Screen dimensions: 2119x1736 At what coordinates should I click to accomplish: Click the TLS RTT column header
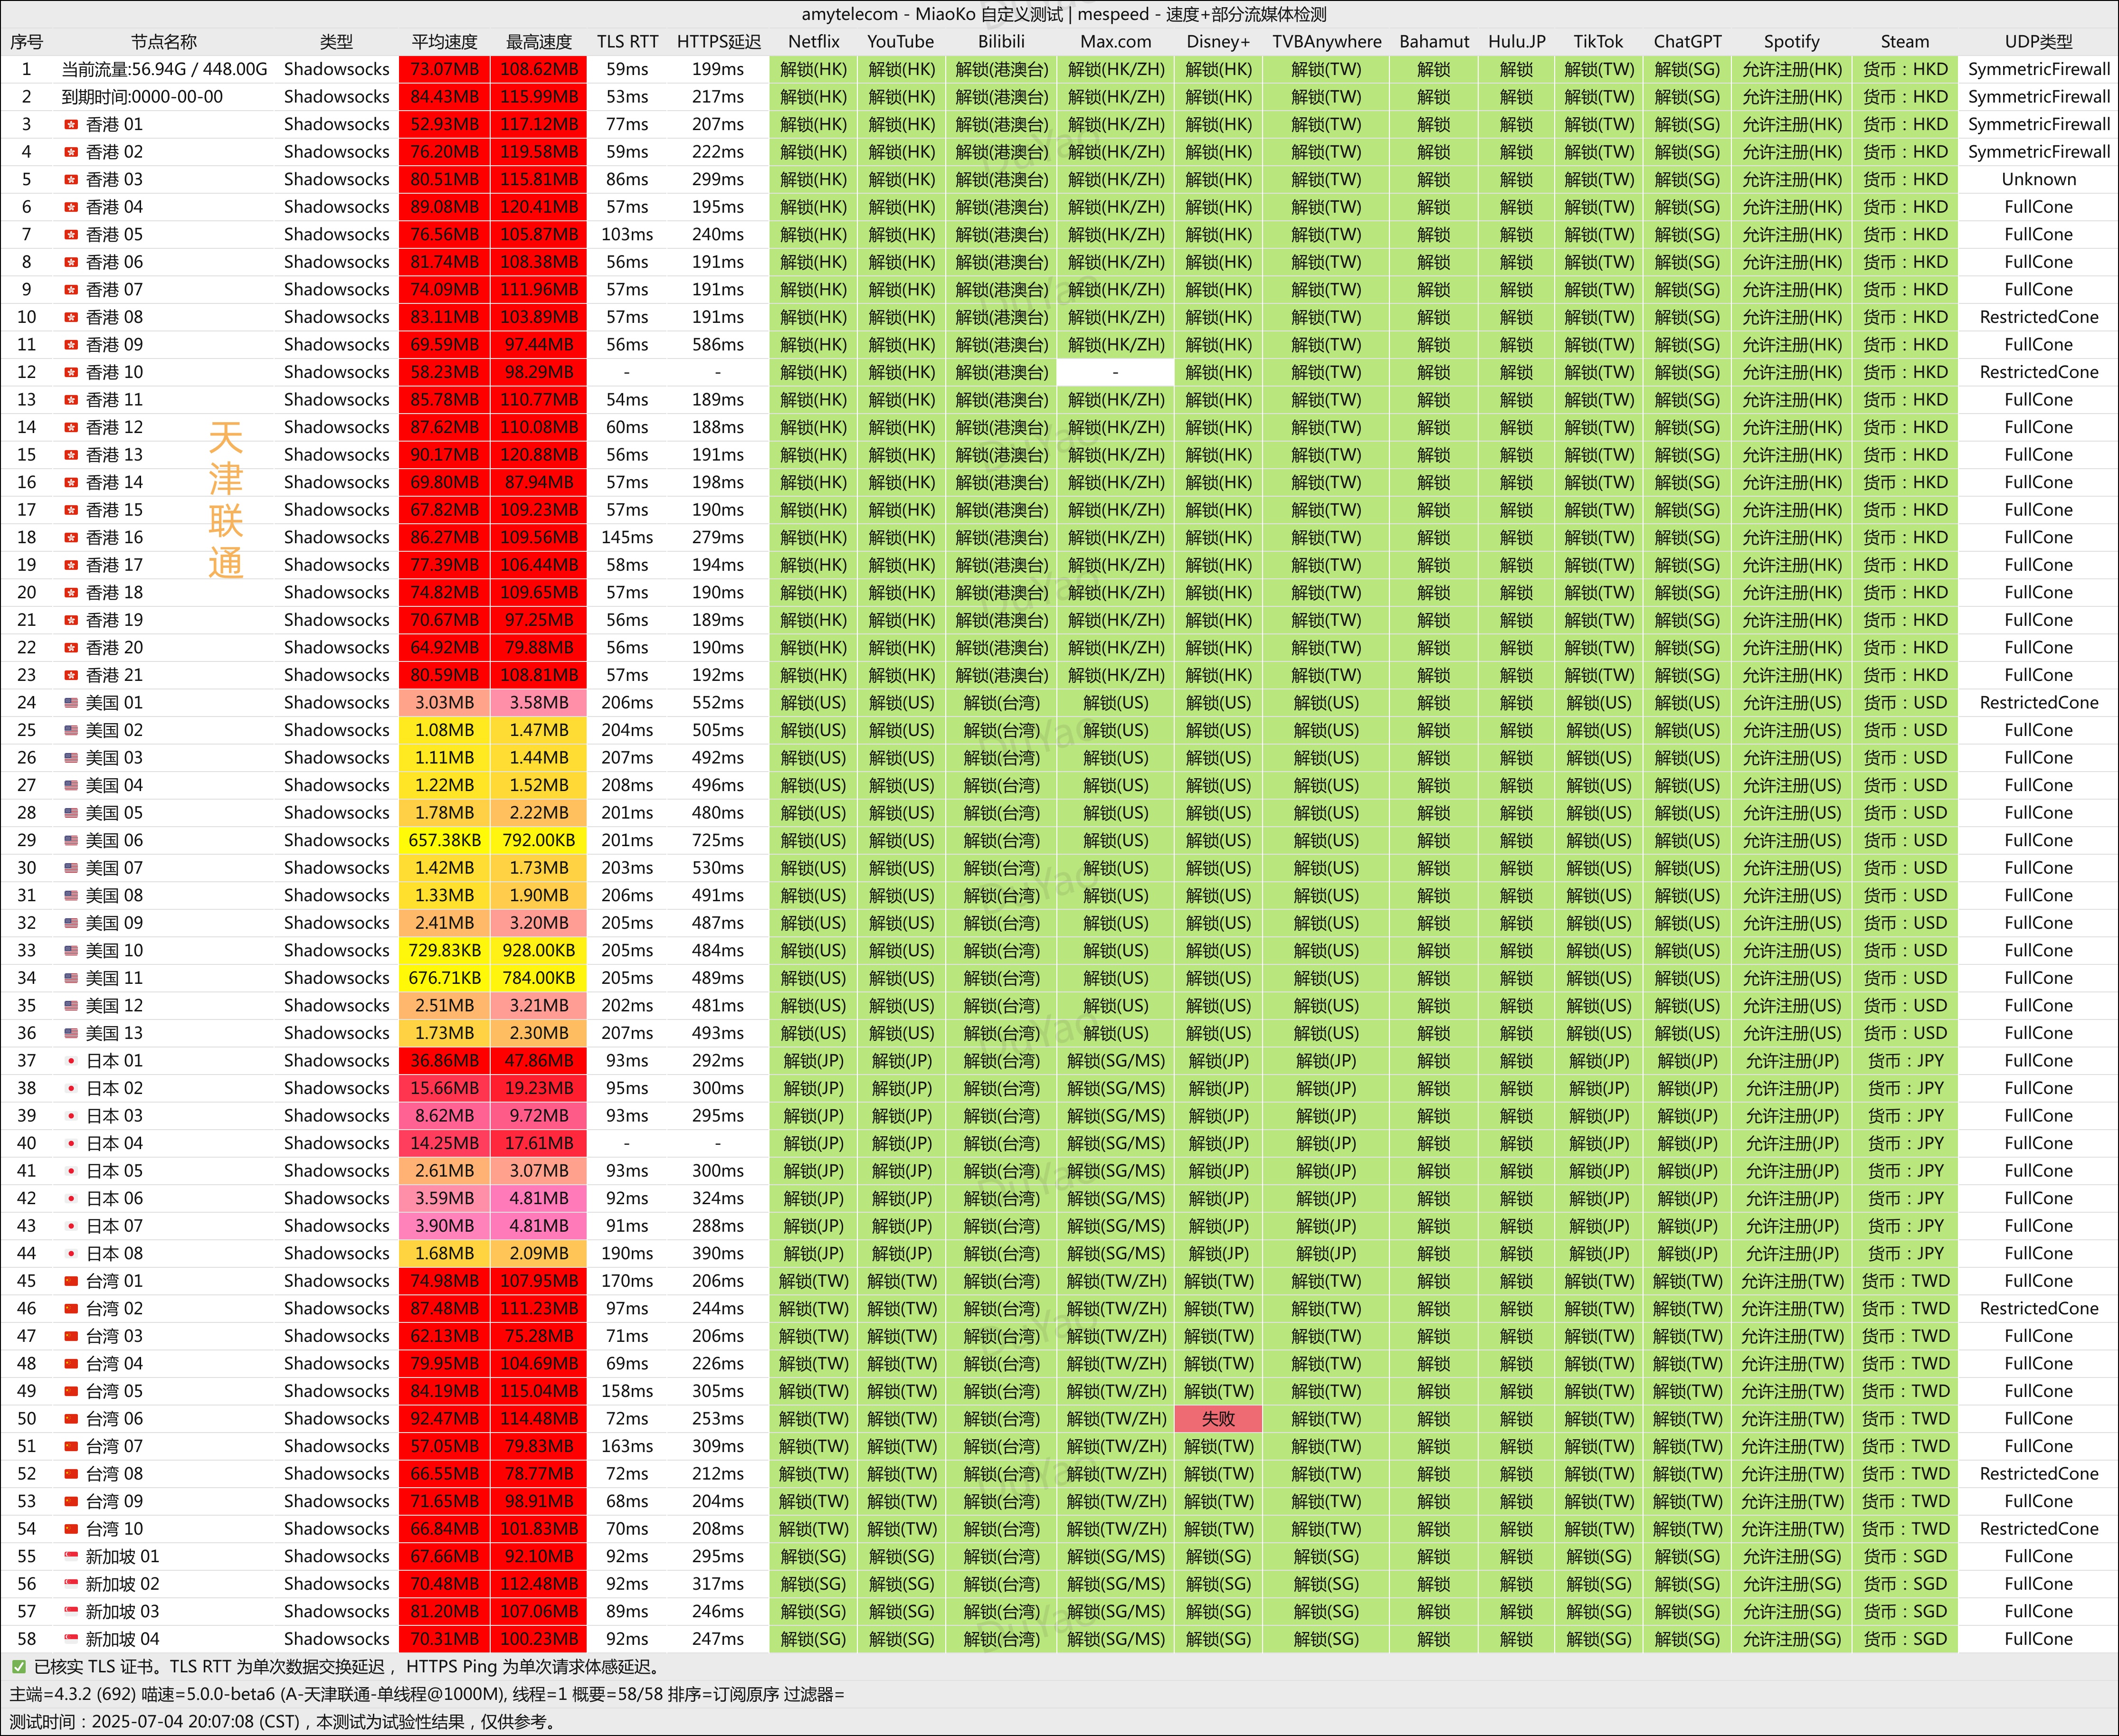627,42
